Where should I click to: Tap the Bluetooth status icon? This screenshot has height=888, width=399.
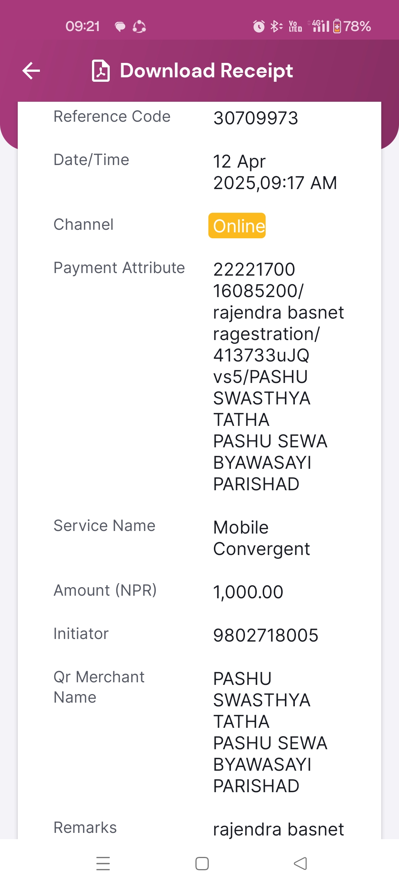[276, 26]
